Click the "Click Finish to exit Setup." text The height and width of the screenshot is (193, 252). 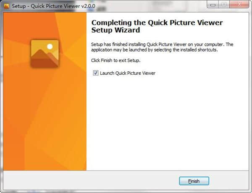pyautogui.click(x=116, y=60)
